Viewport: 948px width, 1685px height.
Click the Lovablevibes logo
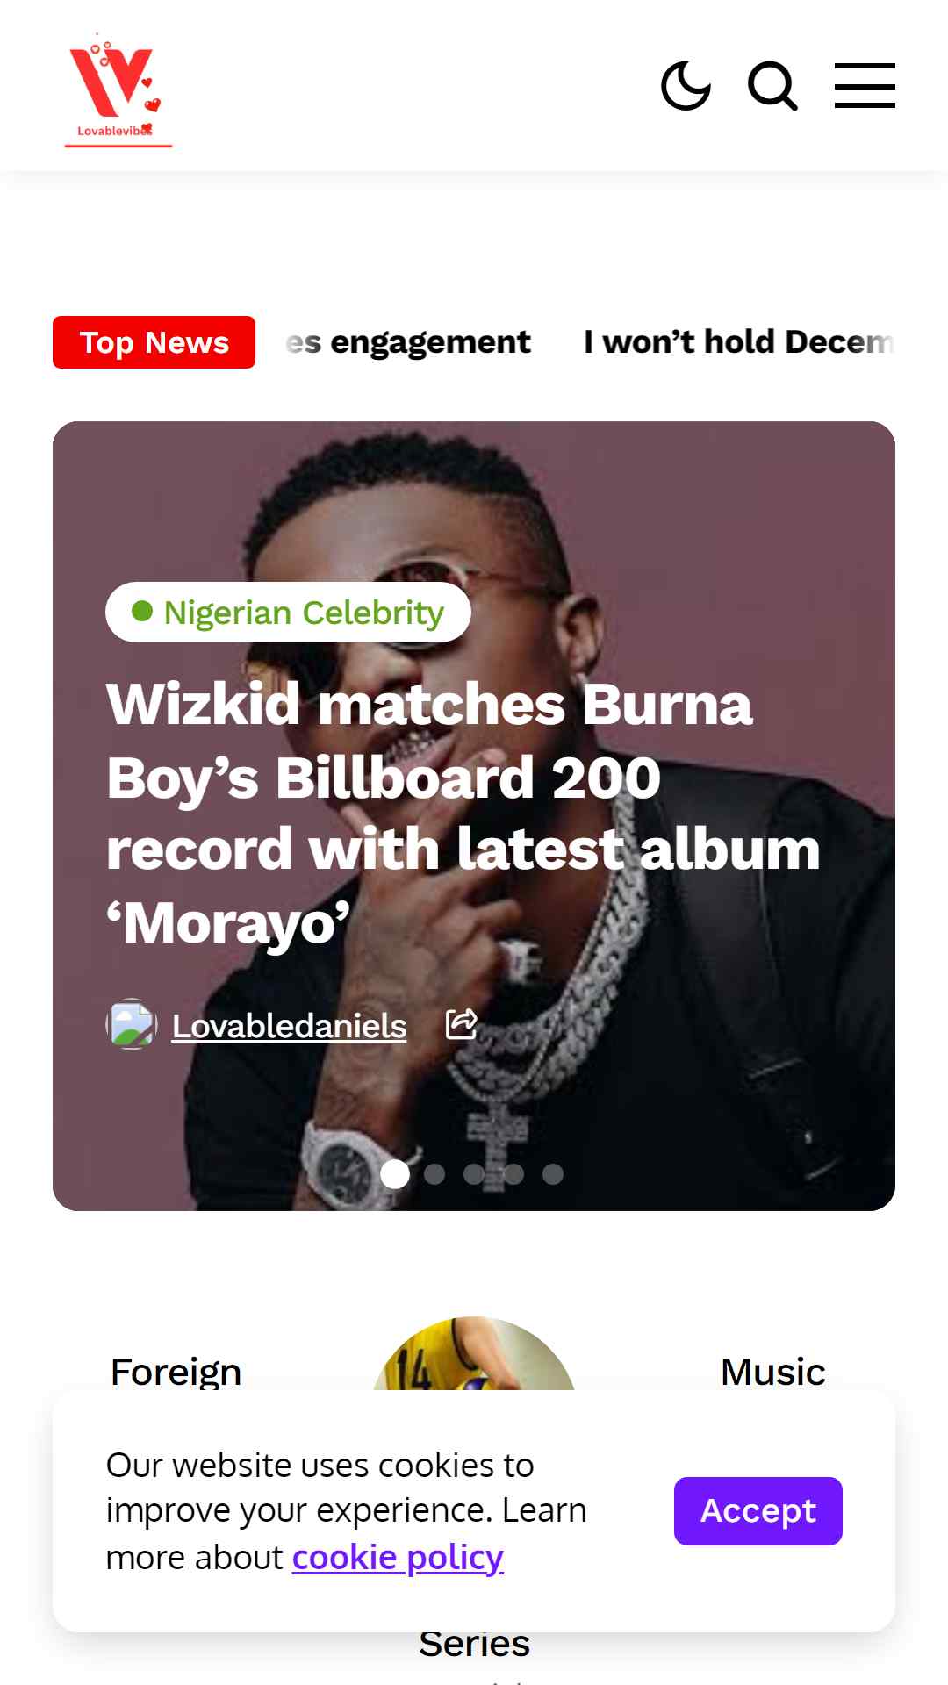[x=118, y=90]
